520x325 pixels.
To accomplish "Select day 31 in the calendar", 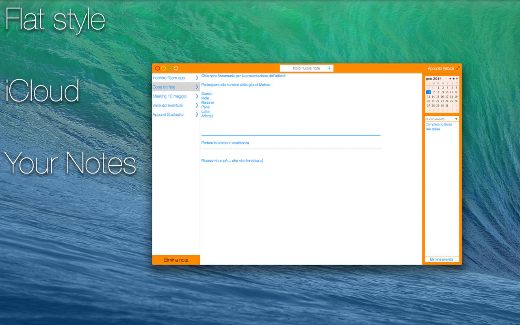I will 447,106.
